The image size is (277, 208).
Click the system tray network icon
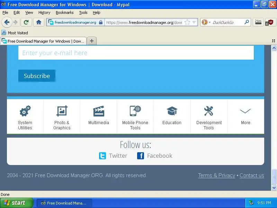coord(251,203)
